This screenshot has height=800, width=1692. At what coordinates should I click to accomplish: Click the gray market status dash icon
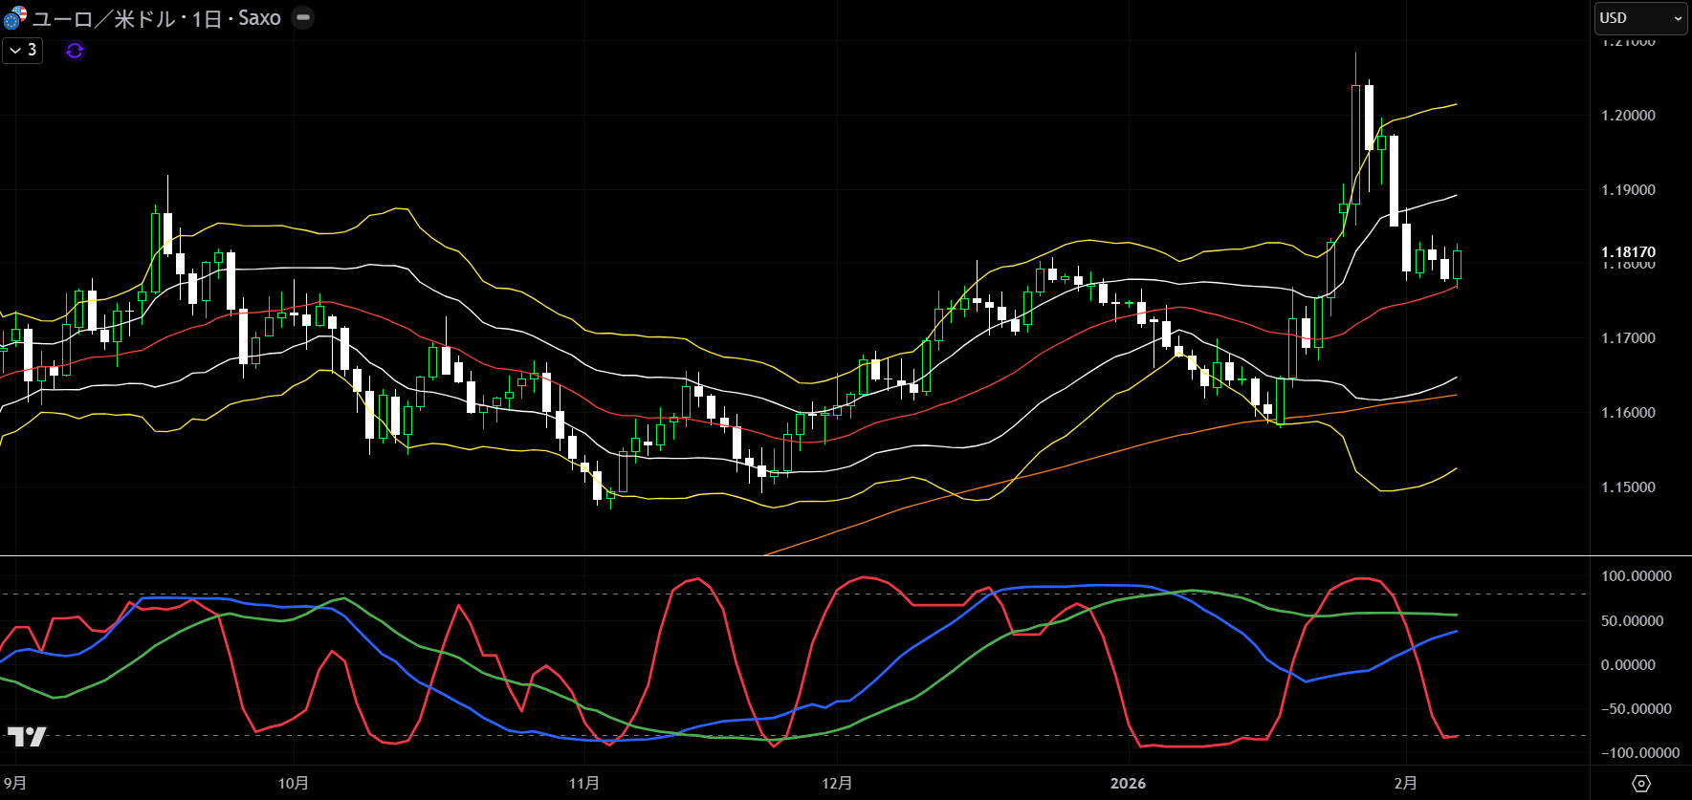[x=302, y=18]
